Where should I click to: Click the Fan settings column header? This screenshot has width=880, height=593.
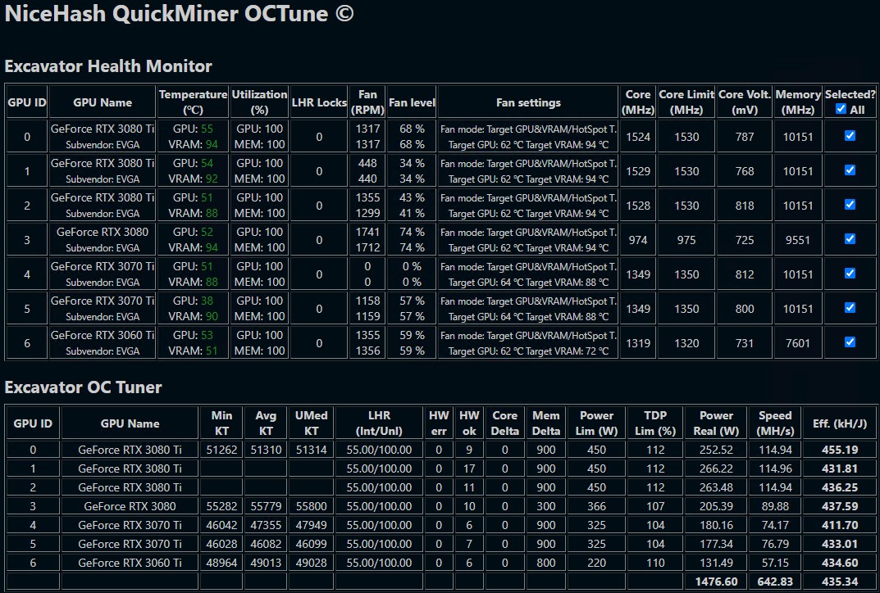528,102
